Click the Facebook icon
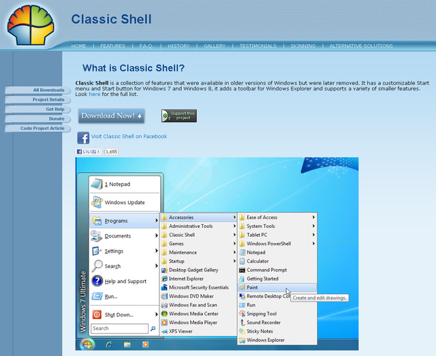The height and width of the screenshot is (356, 436). click(83, 137)
